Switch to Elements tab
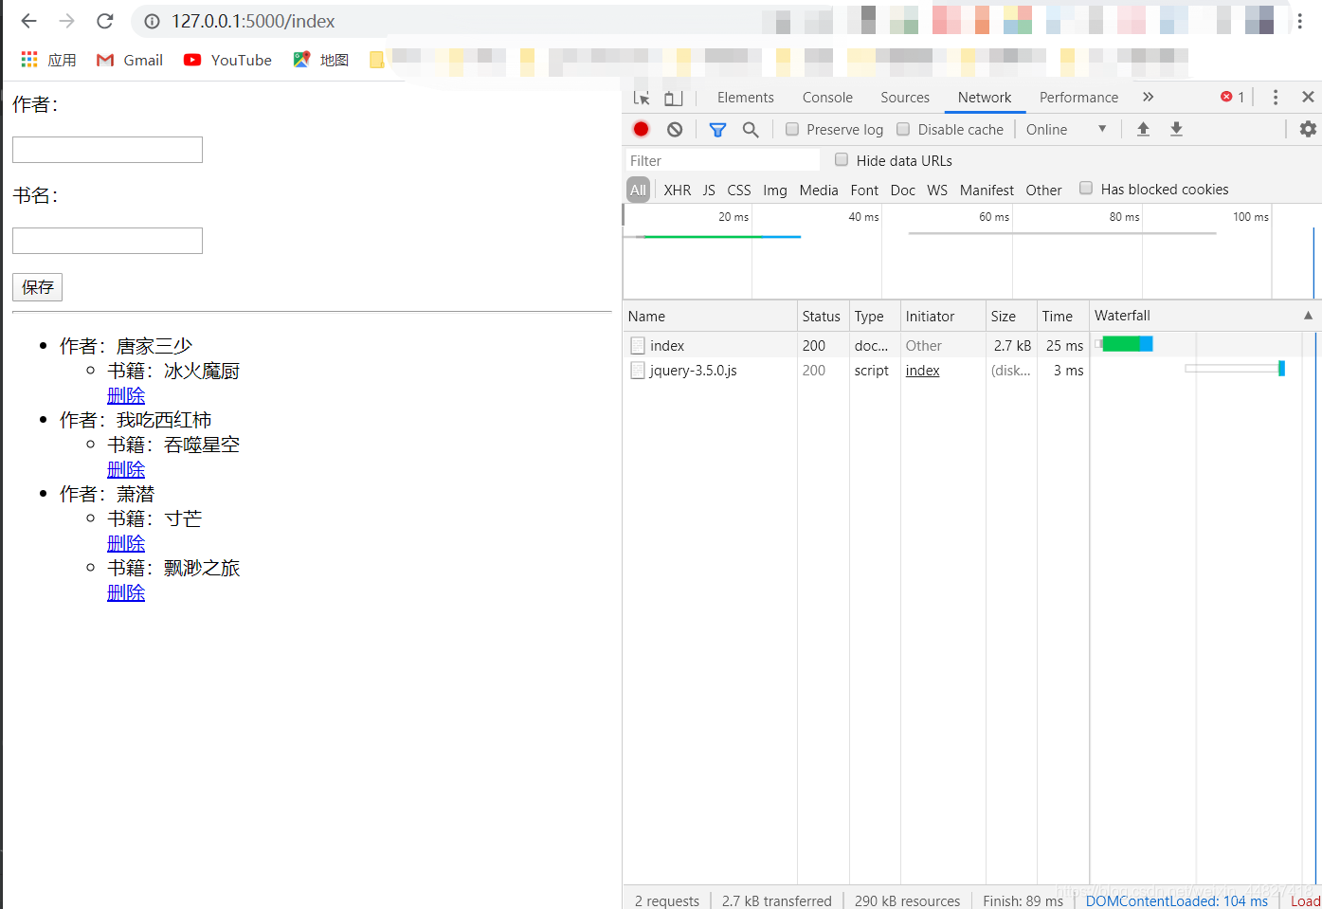Viewport: 1322px width, 909px height. (745, 97)
